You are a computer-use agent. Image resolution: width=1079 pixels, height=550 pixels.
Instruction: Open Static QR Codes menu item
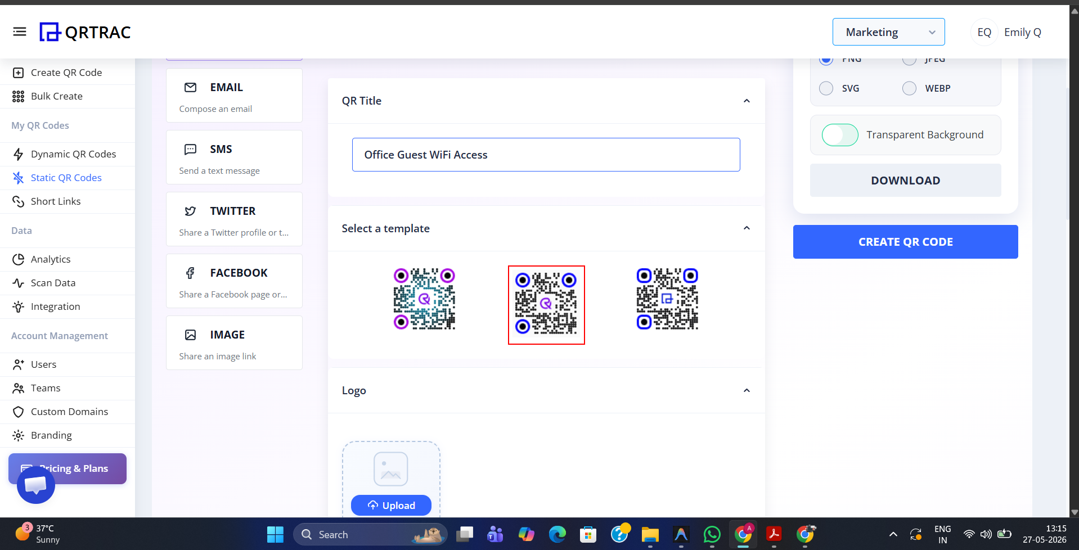(x=68, y=178)
